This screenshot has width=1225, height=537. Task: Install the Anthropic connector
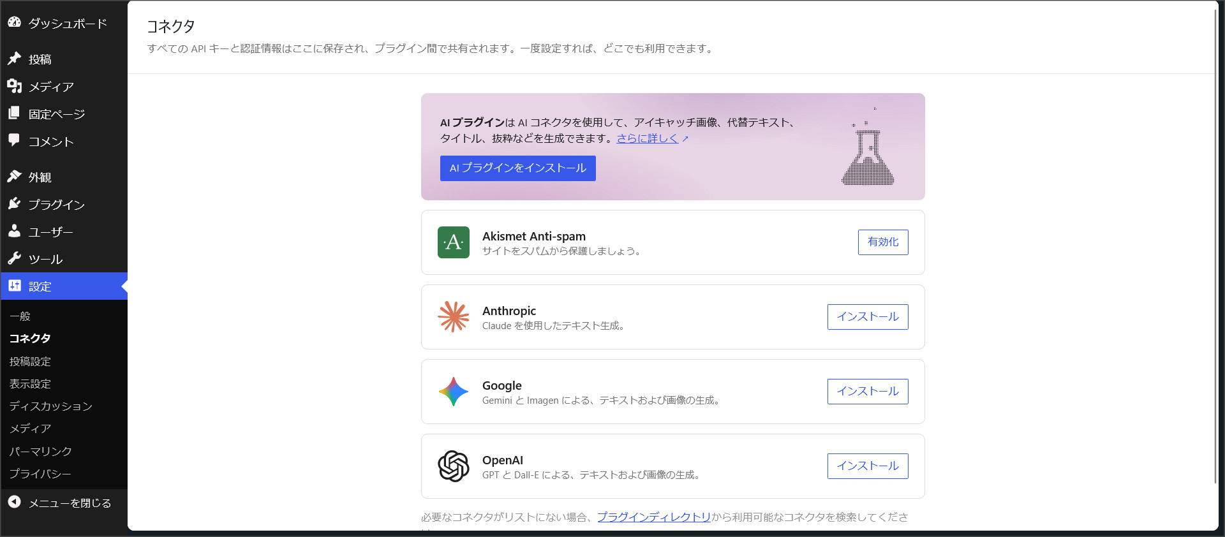[x=868, y=317]
